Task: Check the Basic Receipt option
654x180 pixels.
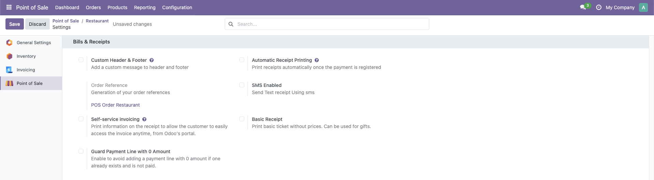Action: coord(242,119)
